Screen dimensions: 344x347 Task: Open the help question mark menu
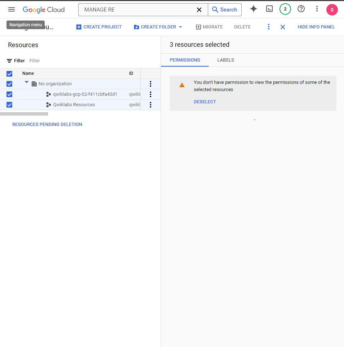[301, 9]
